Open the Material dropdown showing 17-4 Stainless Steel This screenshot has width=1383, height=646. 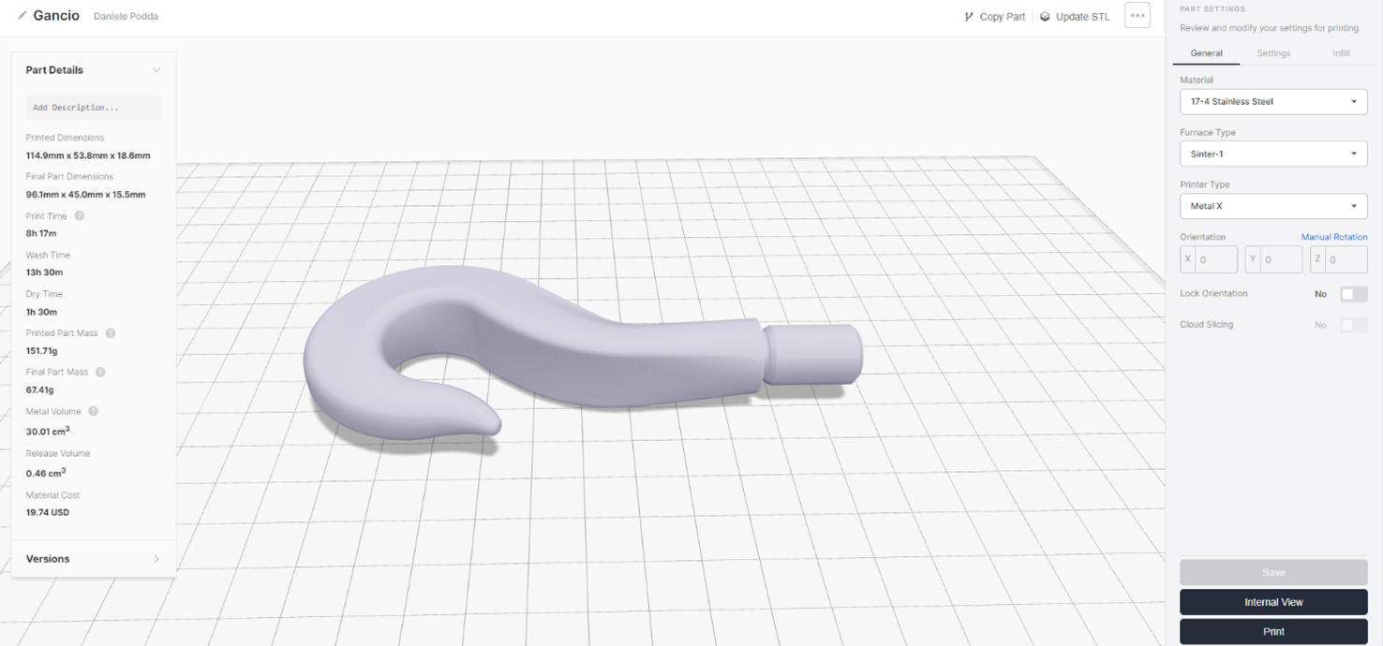pos(1272,101)
